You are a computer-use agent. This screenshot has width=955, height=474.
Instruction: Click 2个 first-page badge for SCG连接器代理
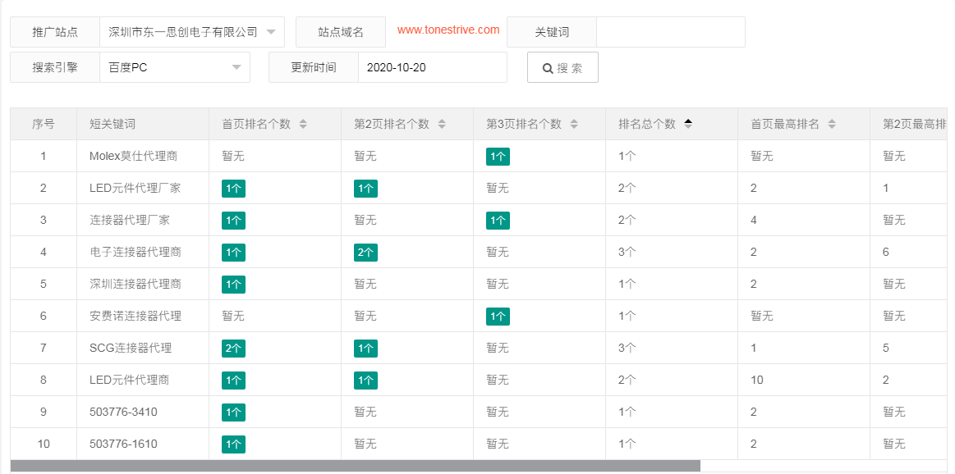[x=233, y=348]
